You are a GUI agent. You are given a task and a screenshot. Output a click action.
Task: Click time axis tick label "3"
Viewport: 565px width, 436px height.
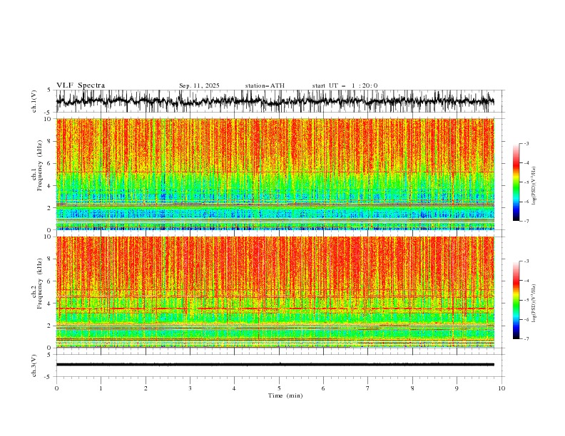[190, 388]
